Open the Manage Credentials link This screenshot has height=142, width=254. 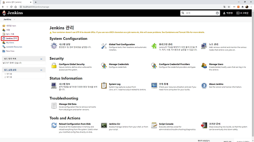point(119,64)
